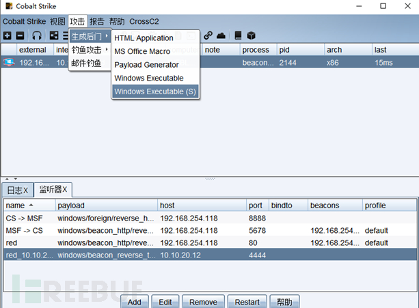This screenshot has height=308, width=419.
Task: Click the Remove button
Action: [204, 302]
